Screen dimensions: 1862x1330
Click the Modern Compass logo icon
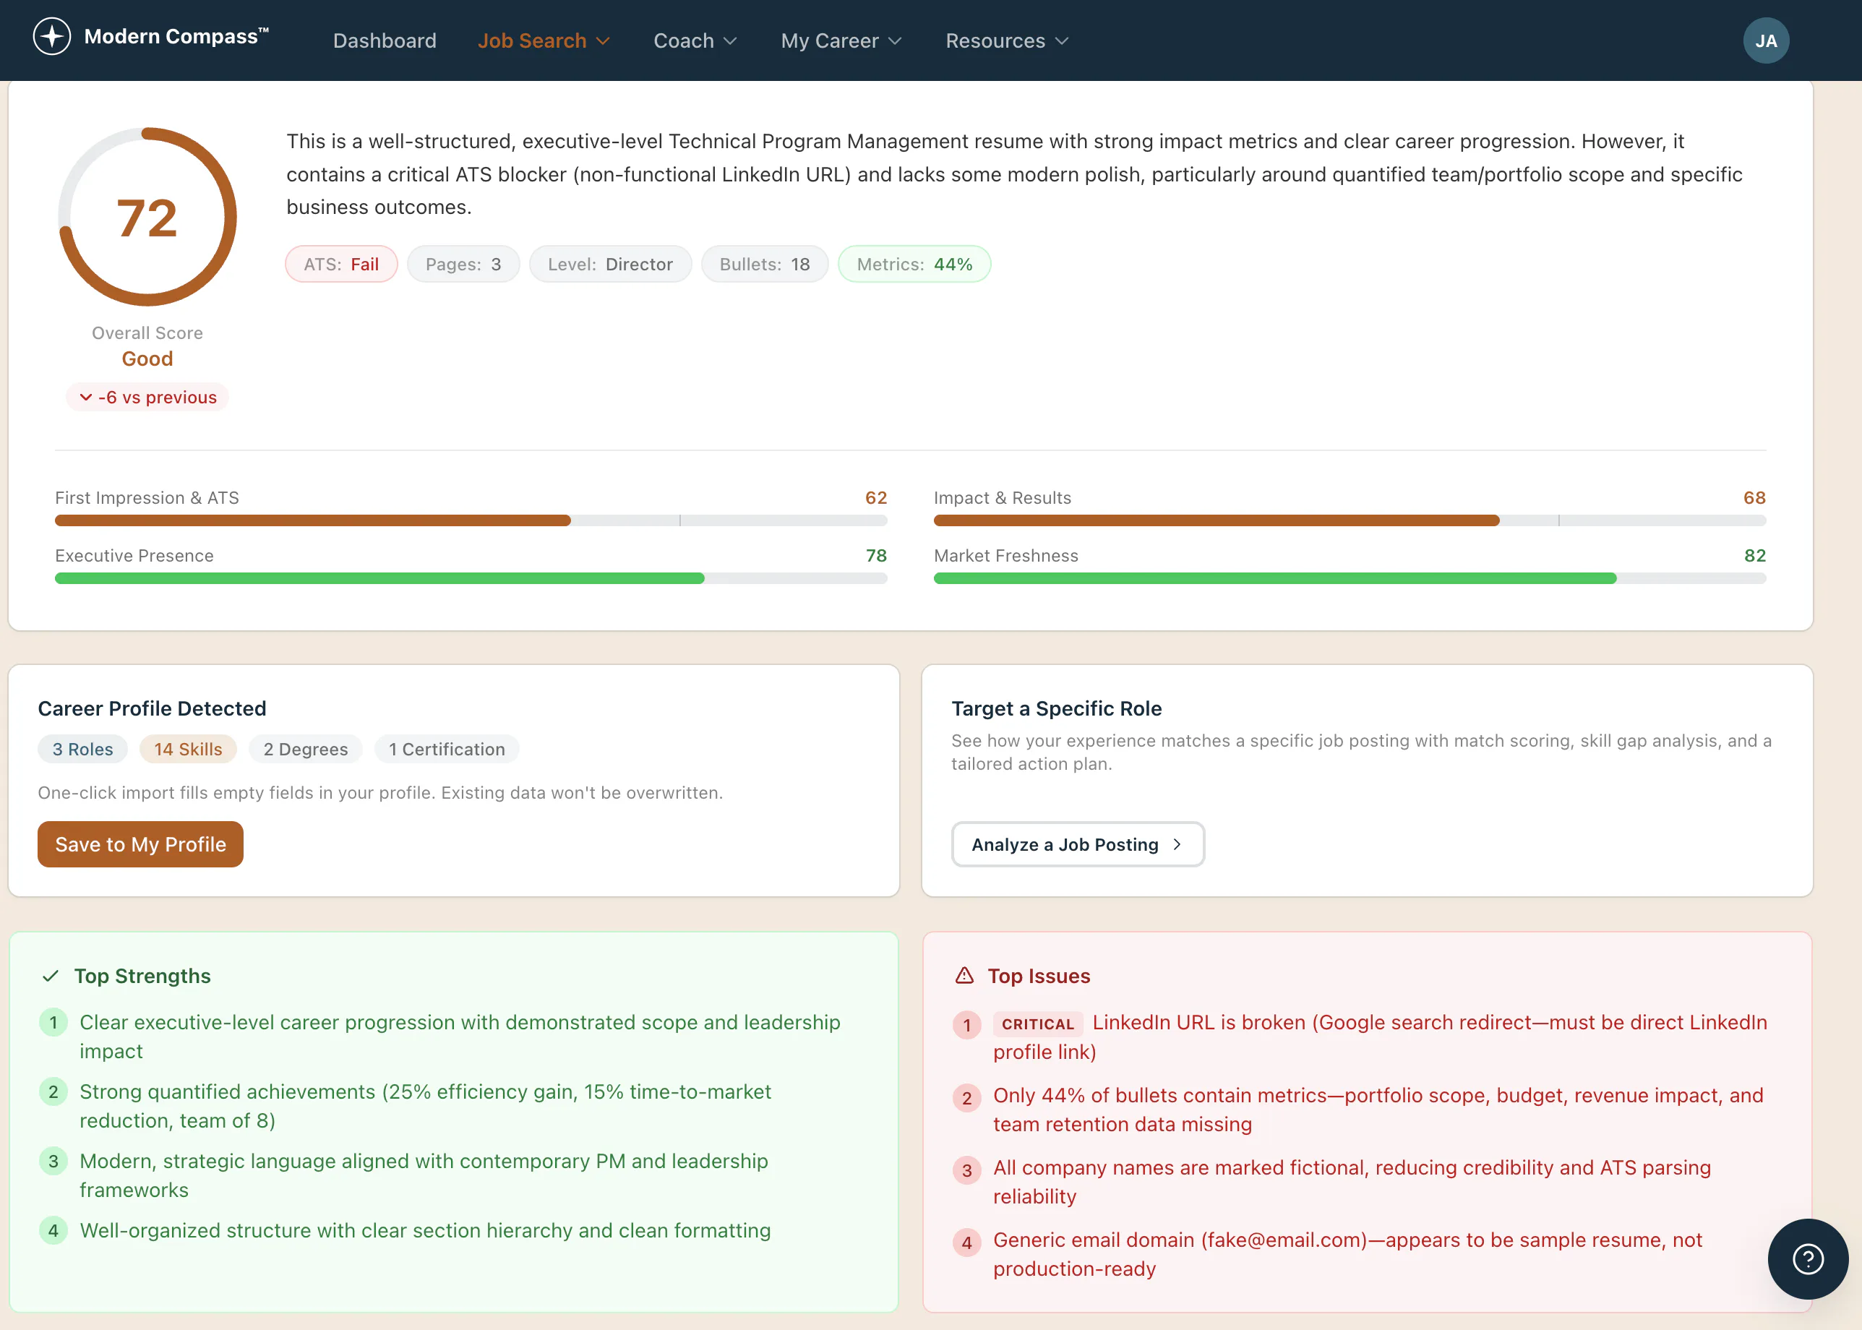point(51,37)
